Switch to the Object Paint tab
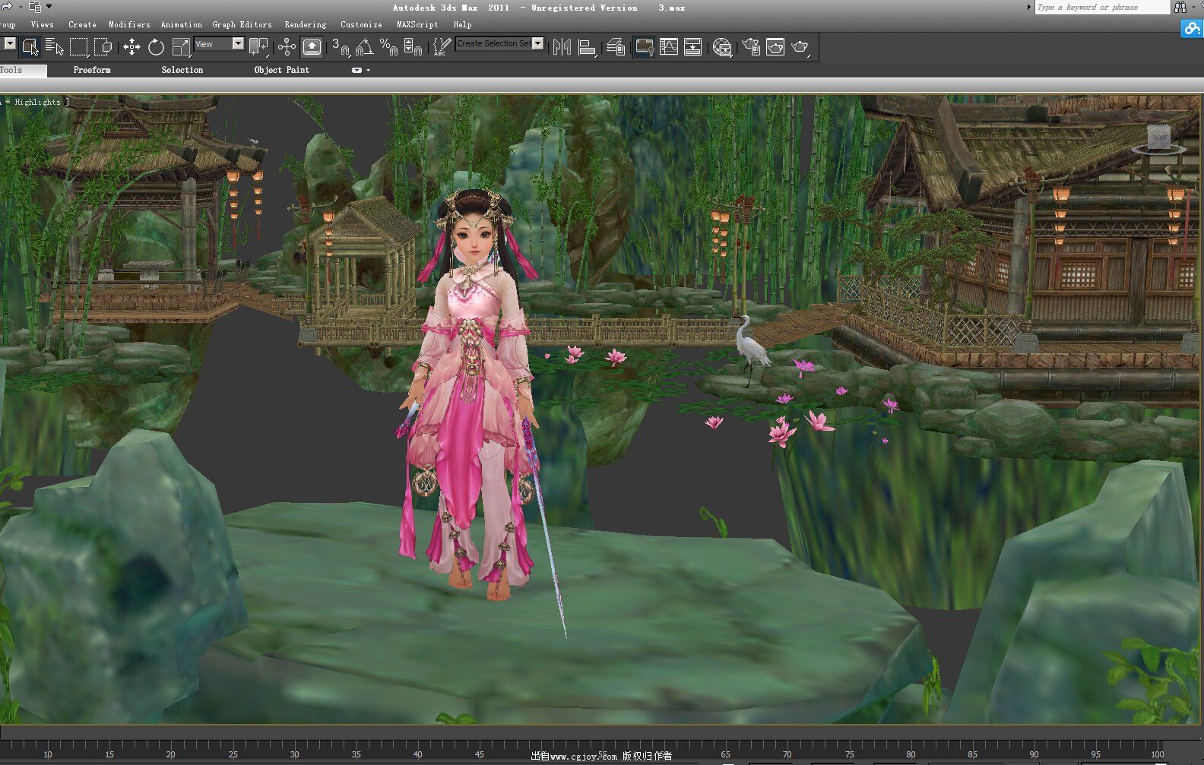Viewport: 1204px width, 765px height. click(x=282, y=70)
